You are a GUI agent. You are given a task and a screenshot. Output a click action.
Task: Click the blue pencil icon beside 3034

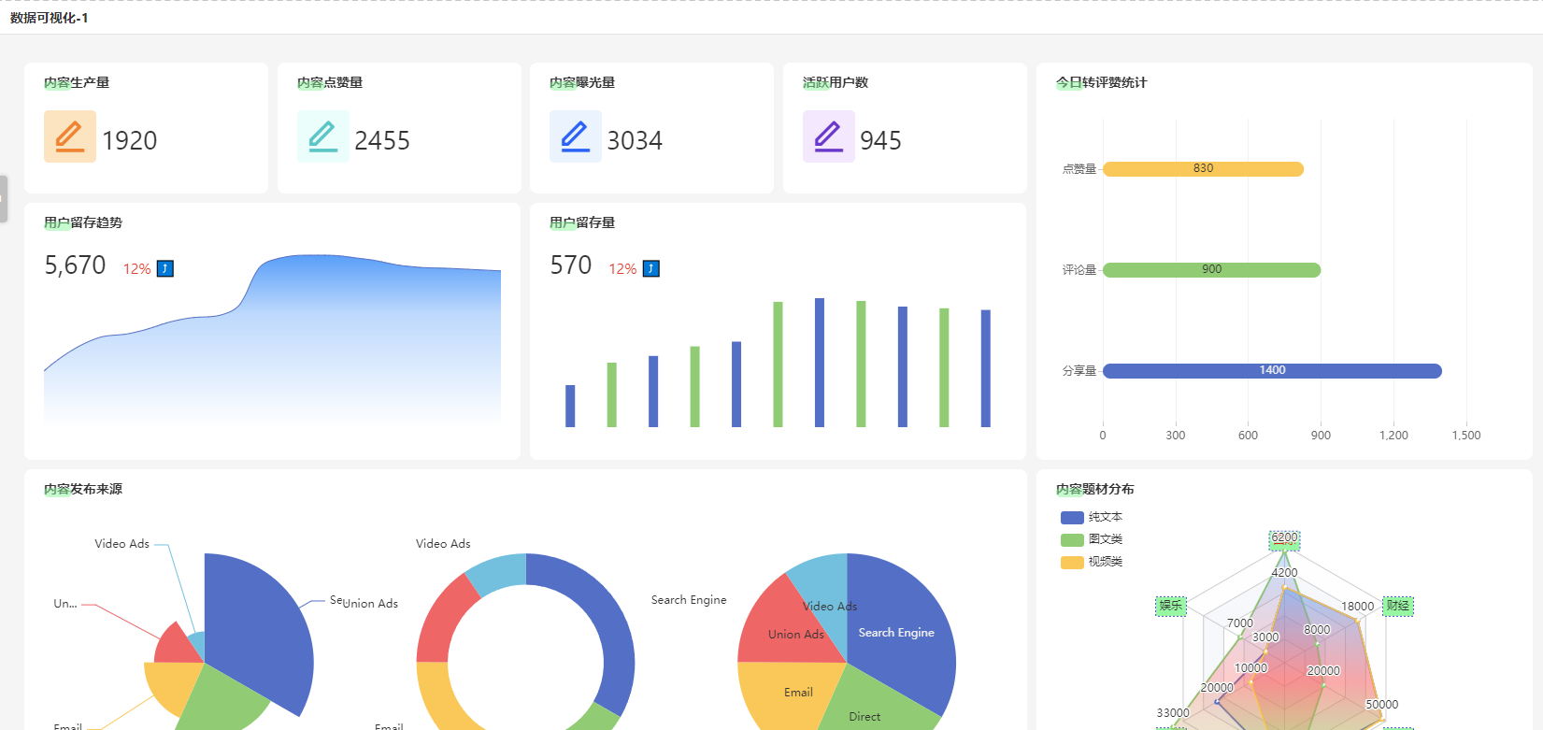(x=576, y=136)
